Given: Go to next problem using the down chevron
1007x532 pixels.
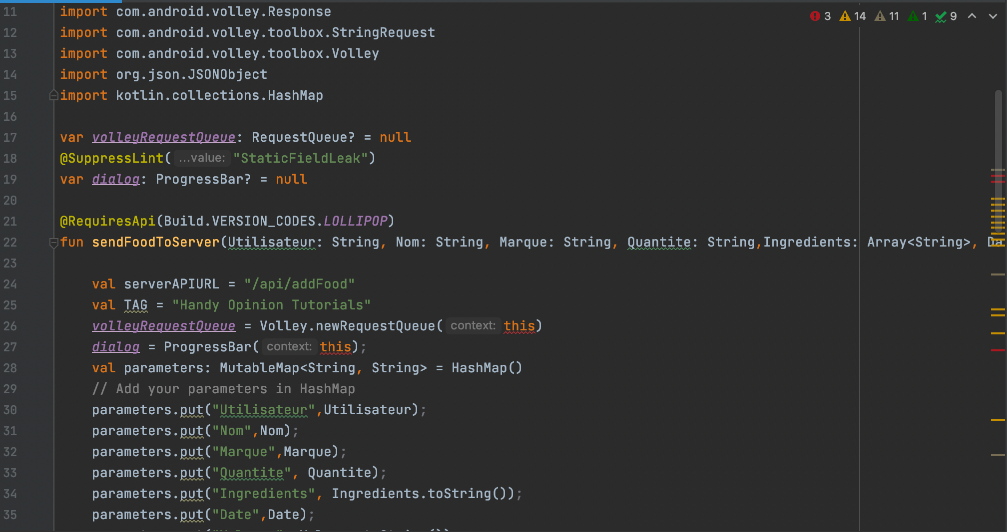Looking at the screenshot, I should click(x=993, y=16).
